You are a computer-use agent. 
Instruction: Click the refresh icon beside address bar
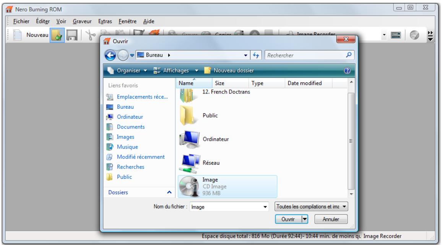(256, 56)
